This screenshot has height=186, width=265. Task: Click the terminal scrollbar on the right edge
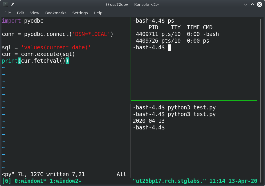pos(260,97)
